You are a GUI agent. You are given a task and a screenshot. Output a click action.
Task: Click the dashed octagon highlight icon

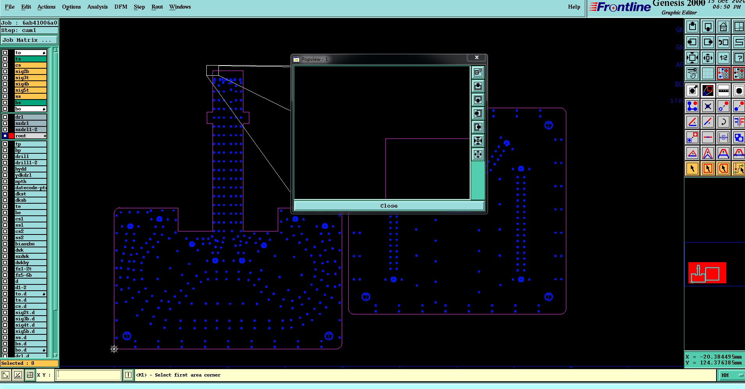pos(739,91)
